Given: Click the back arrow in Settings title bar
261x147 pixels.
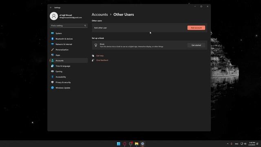Looking at the screenshot, I should (51, 7).
